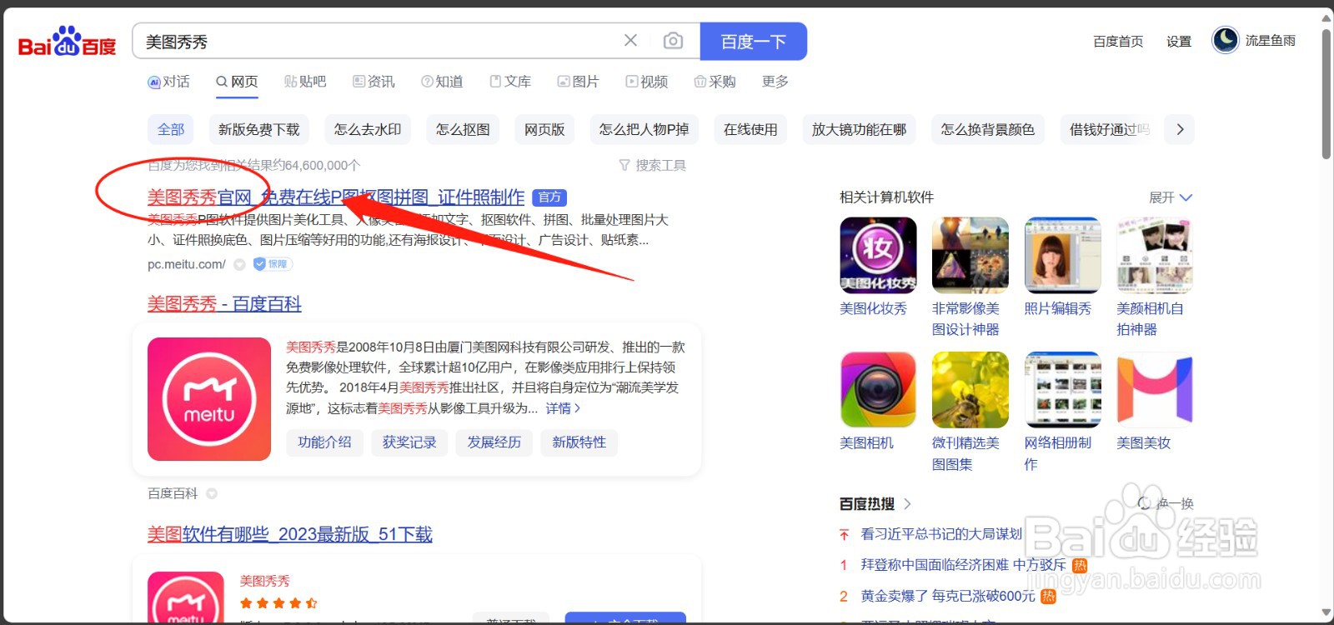Screen dimensions: 1334x625
Task: Open 美颜相机自拍神器 icon
Action: coord(1155,255)
